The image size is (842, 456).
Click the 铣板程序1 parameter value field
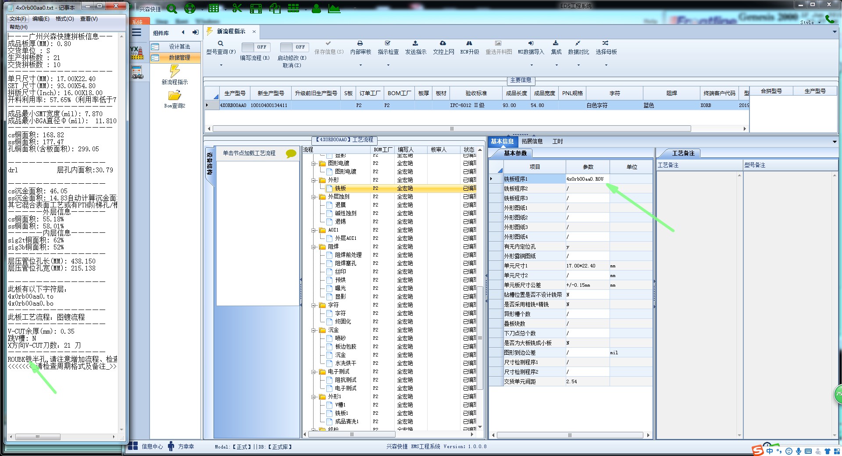click(x=588, y=179)
